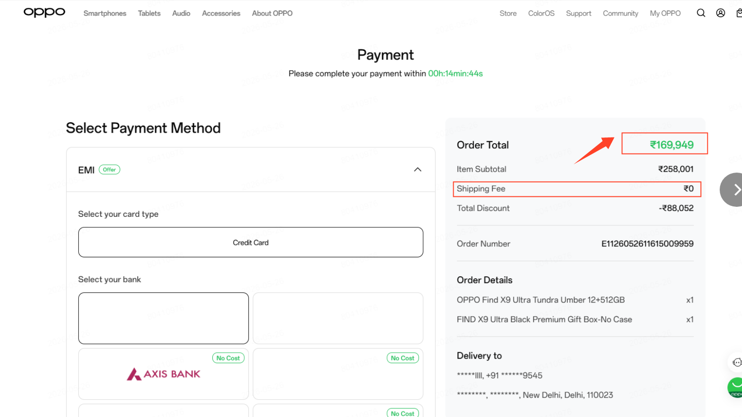The width and height of the screenshot is (742, 417).
Task: Choose Axis Bank option
Action: pos(163,374)
